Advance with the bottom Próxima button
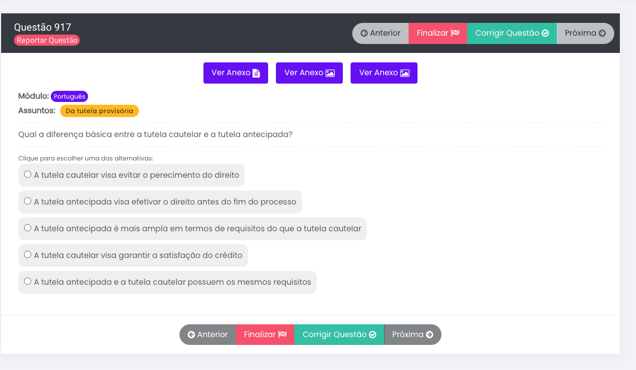Image resolution: width=636 pixels, height=370 pixels. (412, 335)
